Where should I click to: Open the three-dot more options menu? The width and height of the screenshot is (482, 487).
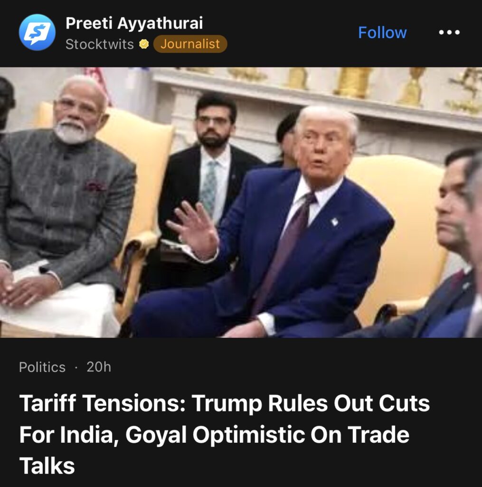click(x=449, y=32)
